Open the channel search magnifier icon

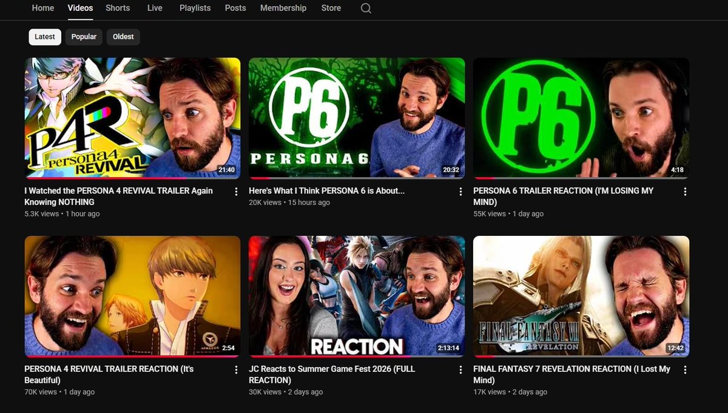point(365,8)
